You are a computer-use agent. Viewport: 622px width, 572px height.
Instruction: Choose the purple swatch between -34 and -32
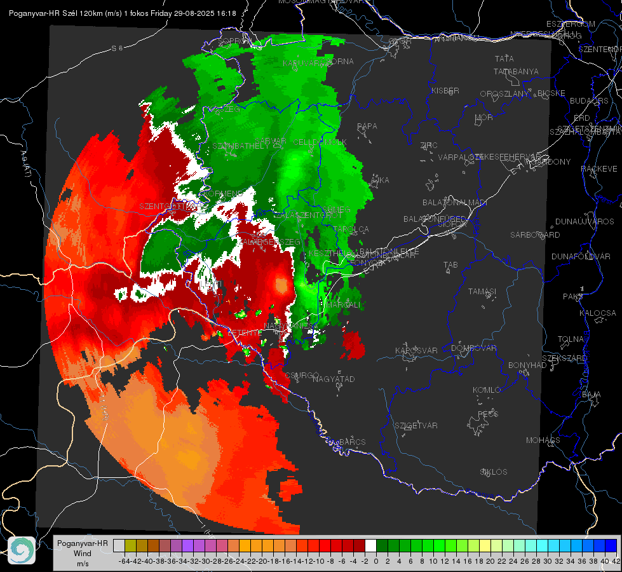click(x=187, y=546)
